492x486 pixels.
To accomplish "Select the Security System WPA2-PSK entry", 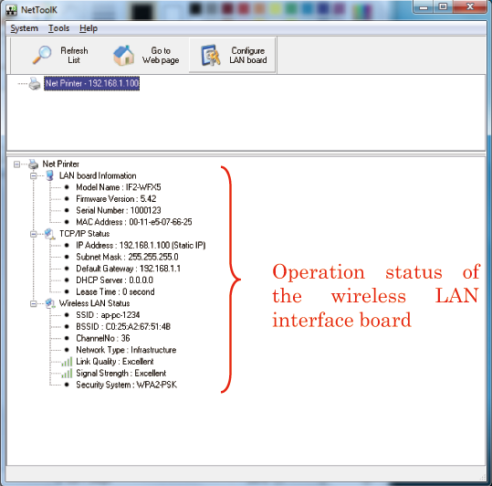I will pos(127,385).
